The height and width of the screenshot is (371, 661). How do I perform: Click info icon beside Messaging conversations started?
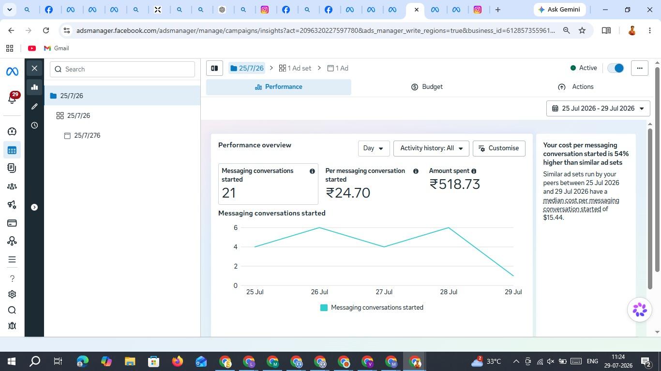tap(312, 171)
